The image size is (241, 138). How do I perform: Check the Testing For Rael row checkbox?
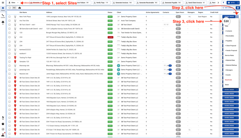tap(9, 58)
